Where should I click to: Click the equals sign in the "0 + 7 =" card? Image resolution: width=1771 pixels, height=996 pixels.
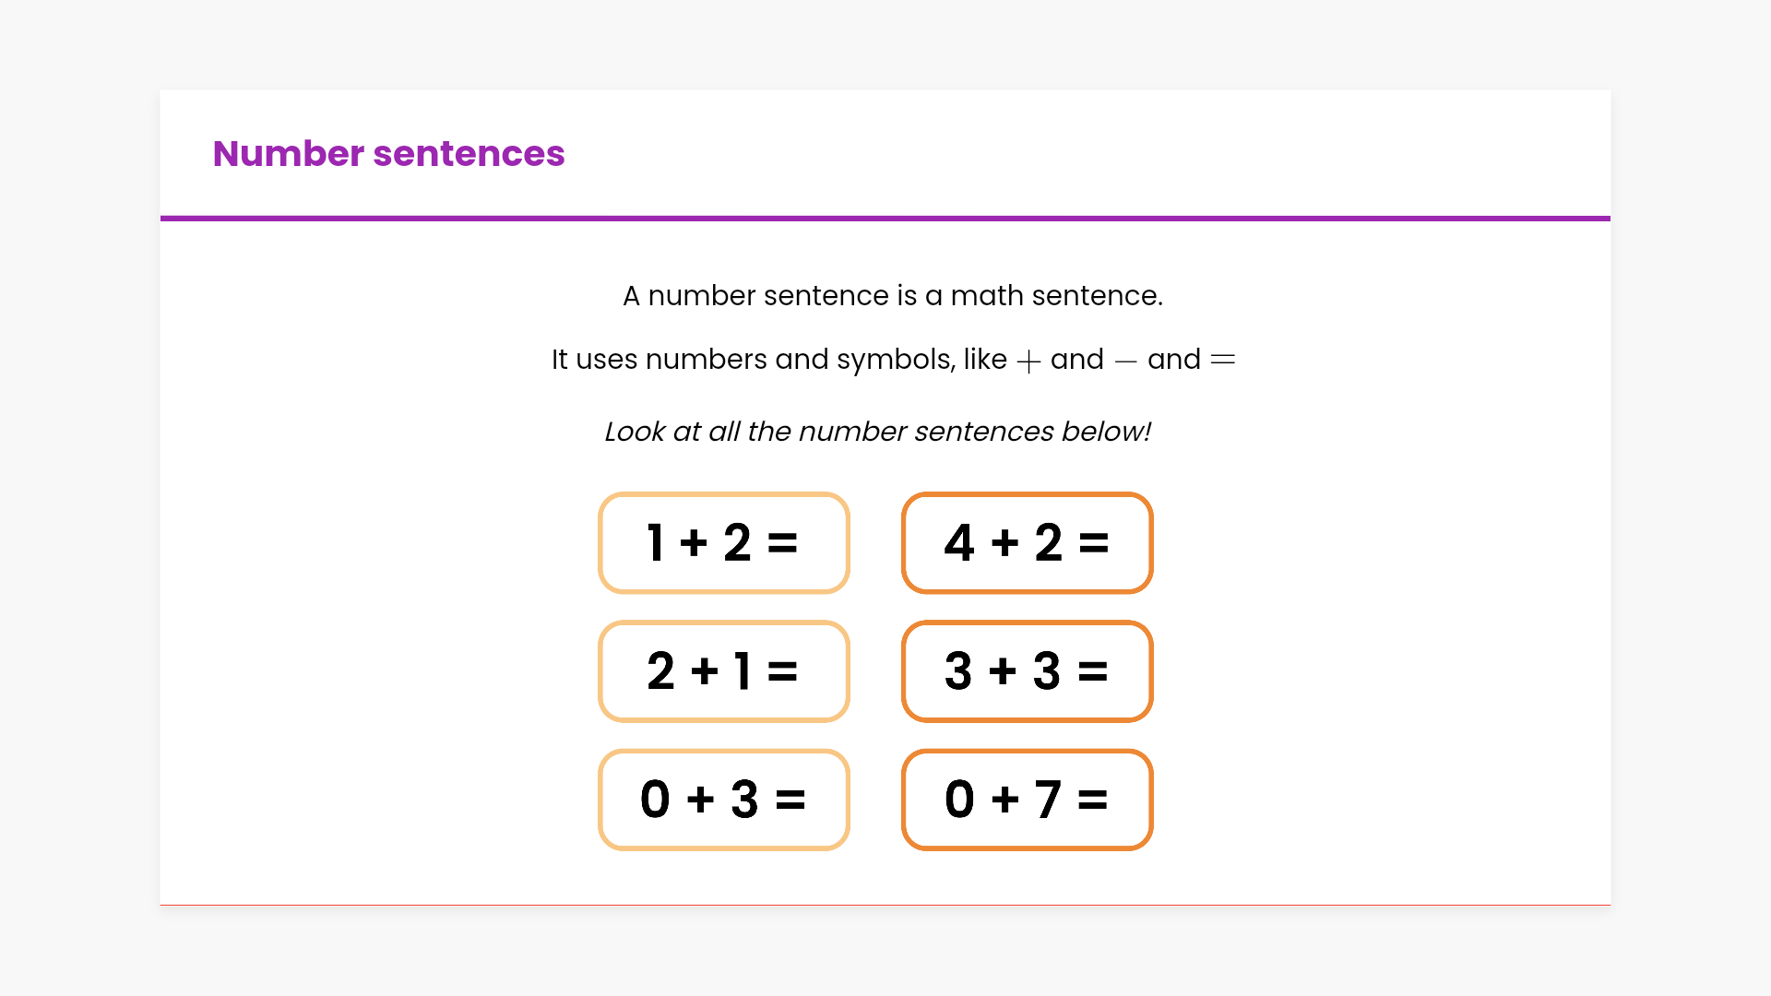[1092, 799]
